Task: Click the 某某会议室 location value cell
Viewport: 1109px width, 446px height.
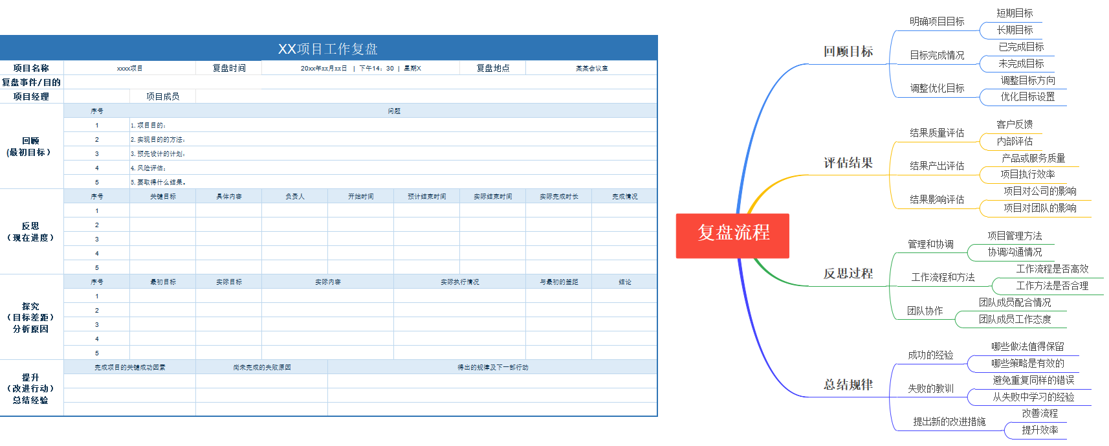Action: [x=591, y=68]
